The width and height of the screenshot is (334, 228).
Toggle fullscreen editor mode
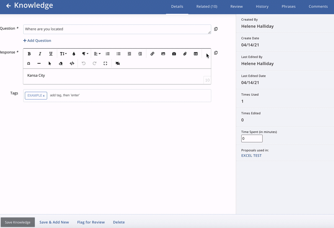click(105, 63)
